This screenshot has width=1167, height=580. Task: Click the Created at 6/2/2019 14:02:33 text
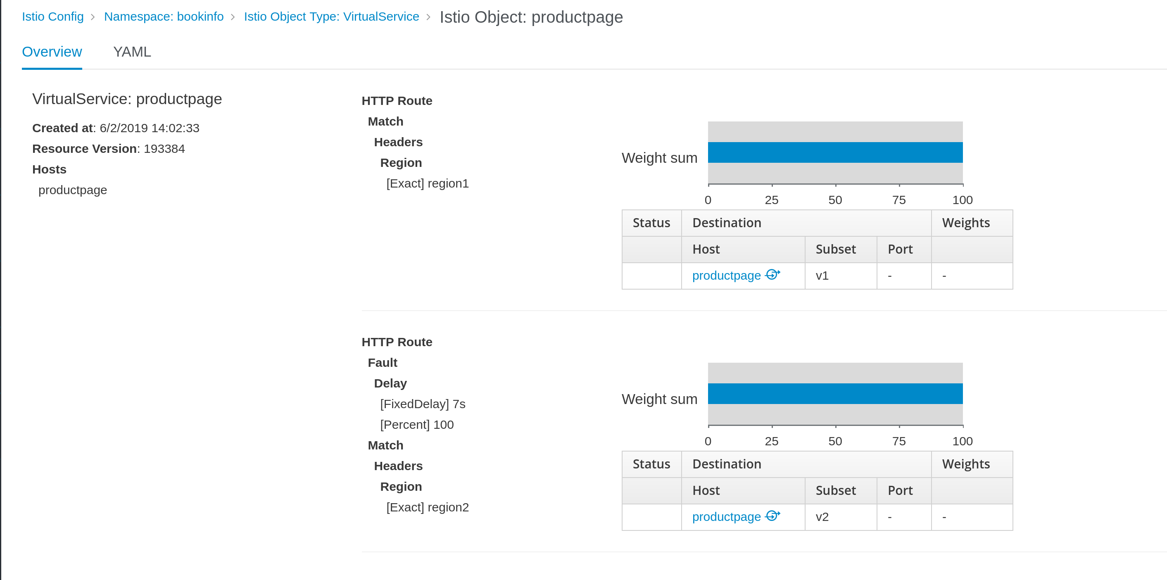tap(116, 128)
